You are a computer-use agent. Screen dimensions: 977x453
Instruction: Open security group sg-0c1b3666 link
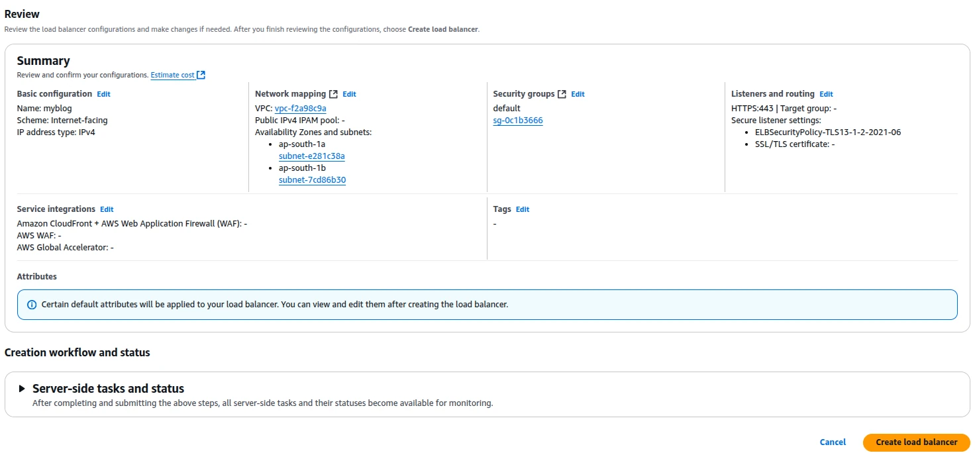coord(517,121)
